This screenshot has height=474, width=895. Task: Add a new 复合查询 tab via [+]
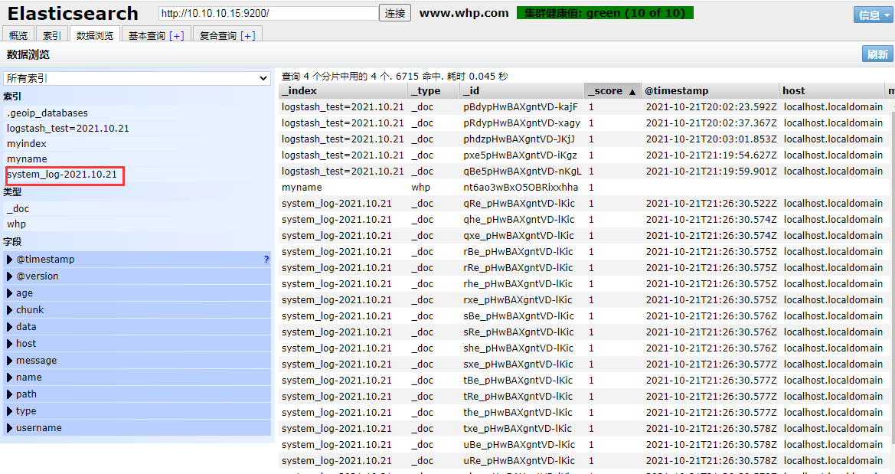coord(248,35)
